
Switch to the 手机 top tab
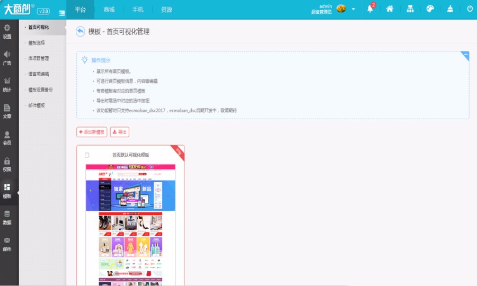tap(138, 10)
